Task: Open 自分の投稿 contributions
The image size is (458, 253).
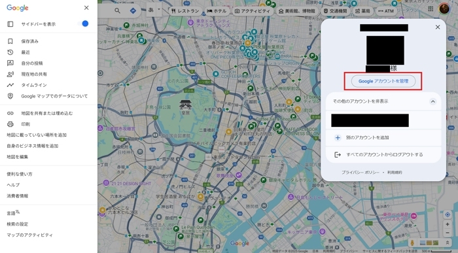Action: tap(32, 63)
